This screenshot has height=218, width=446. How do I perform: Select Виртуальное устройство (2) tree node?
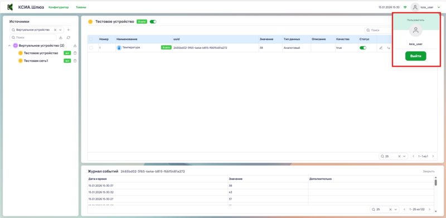(41, 46)
